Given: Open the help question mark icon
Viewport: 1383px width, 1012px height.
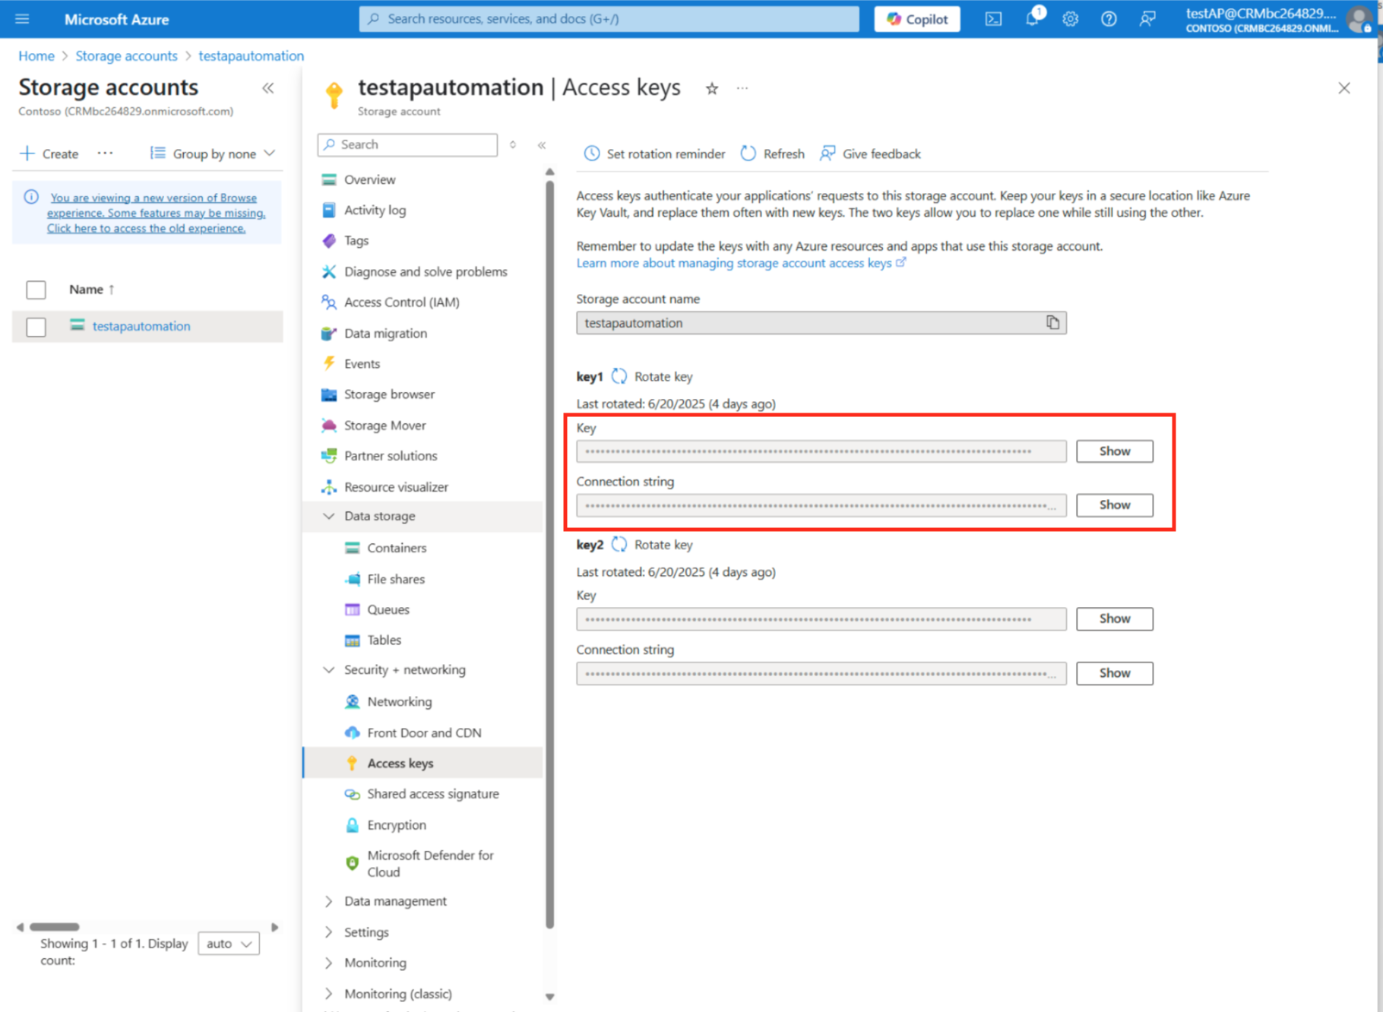Looking at the screenshot, I should pyautogui.click(x=1109, y=19).
